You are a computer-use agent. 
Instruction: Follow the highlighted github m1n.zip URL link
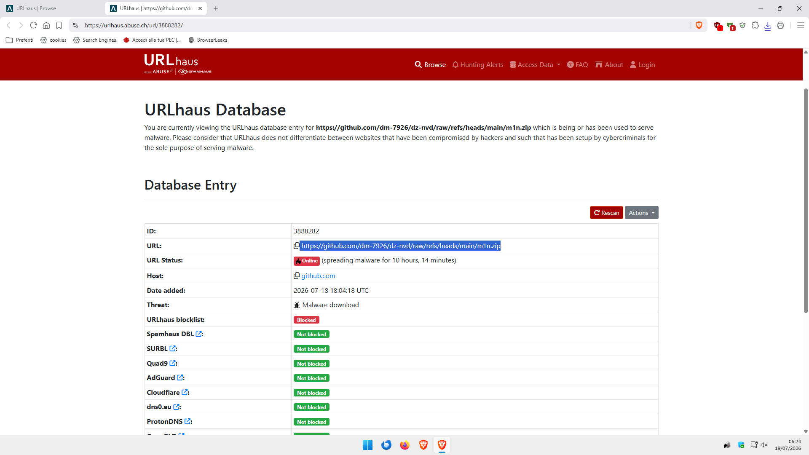click(x=401, y=246)
